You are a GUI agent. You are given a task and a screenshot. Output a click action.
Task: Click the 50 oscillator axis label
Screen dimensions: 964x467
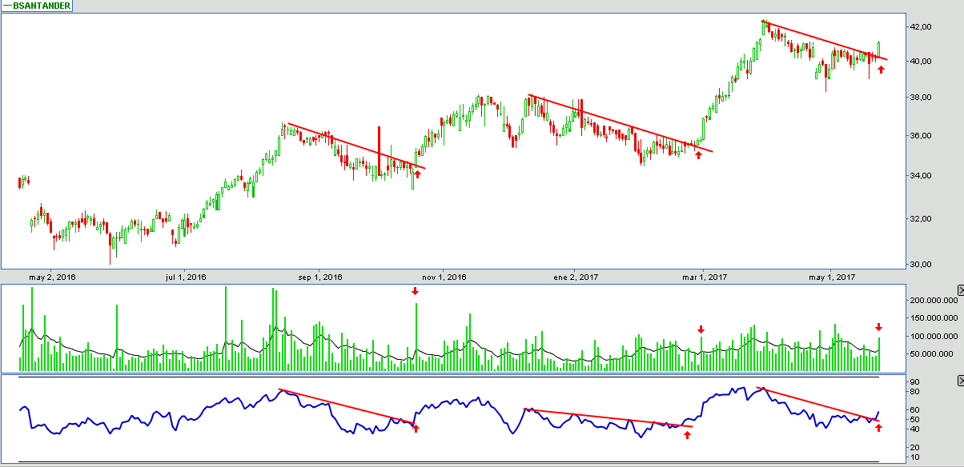(914, 420)
